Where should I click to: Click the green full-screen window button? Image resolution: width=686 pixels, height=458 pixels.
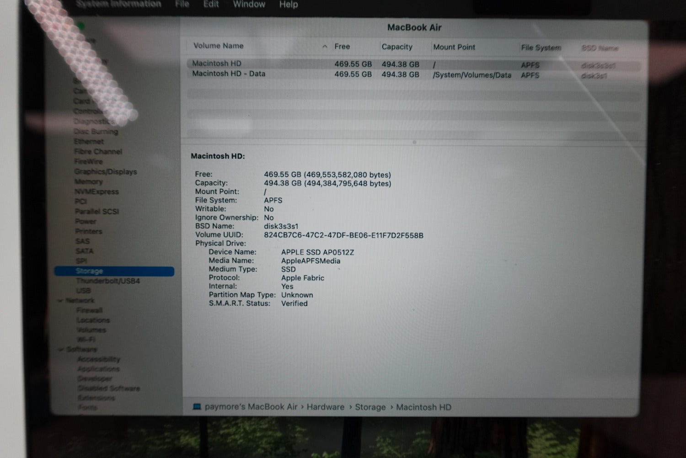[x=81, y=27]
